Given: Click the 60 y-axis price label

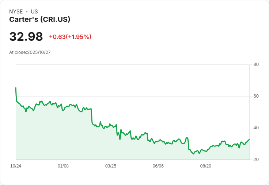Looking at the screenshot, I should click(x=256, y=96).
